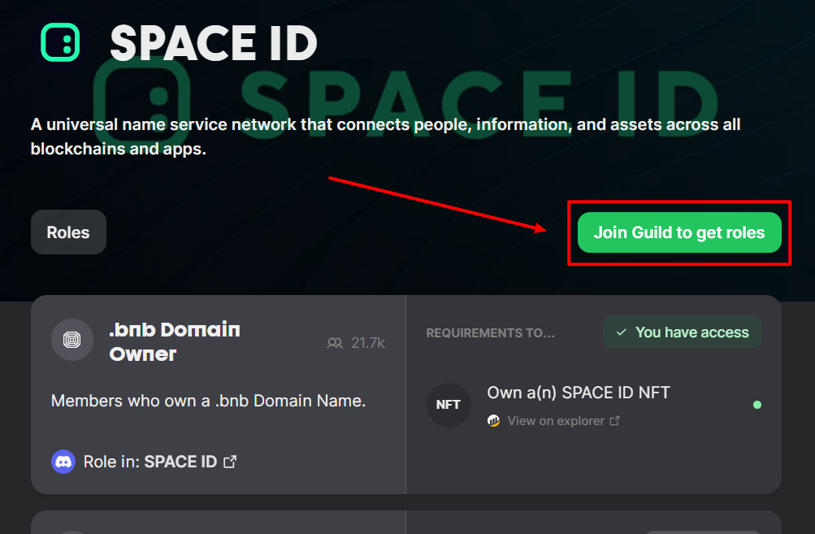Click the You have access badge
This screenshot has height=534, width=815.
click(x=682, y=332)
